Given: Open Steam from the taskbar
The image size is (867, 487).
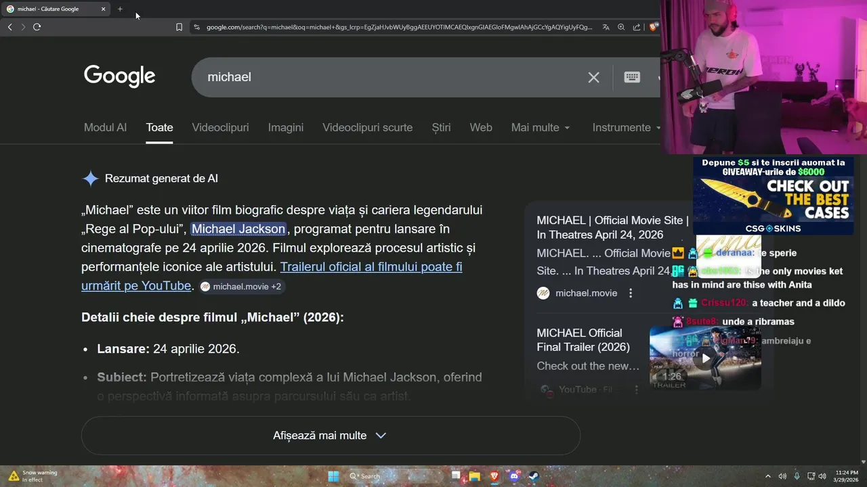Looking at the screenshot, I should click(x=534, y=476).
